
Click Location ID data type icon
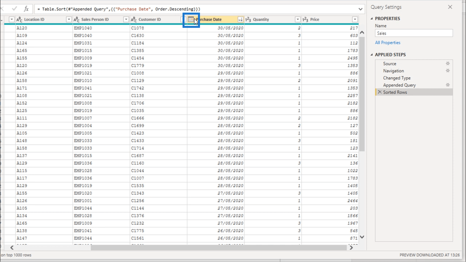tap(19, 20)
